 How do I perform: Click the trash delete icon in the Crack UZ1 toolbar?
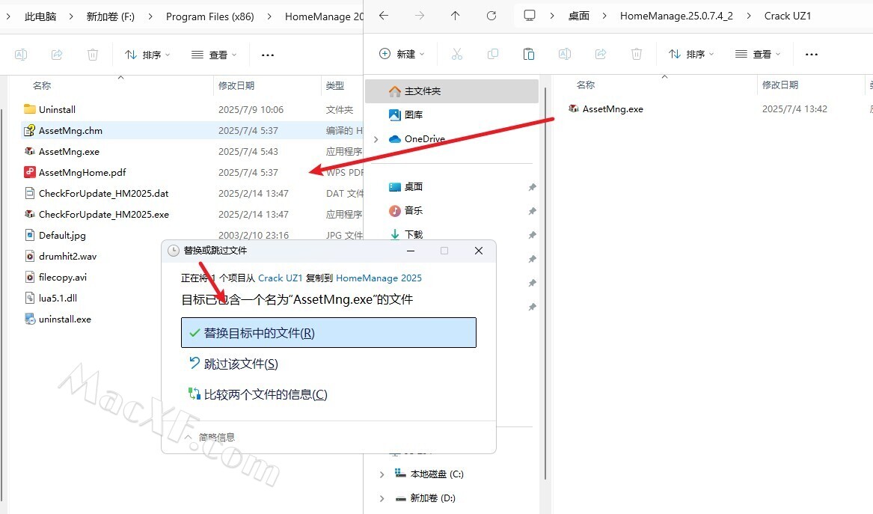637,54
